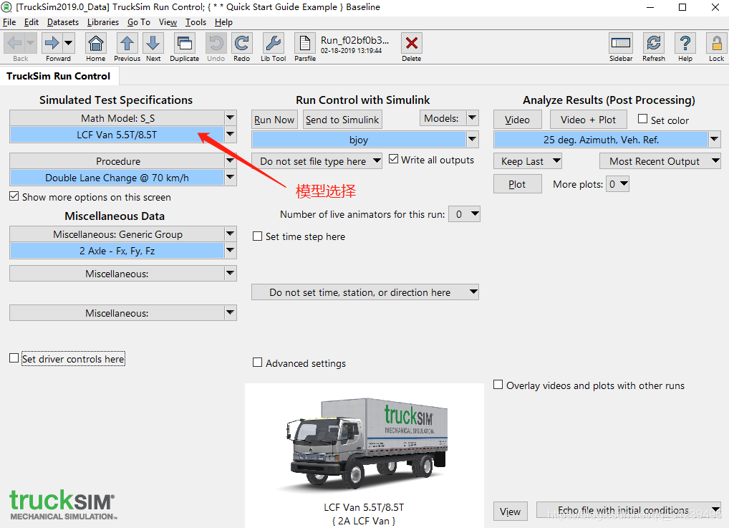The image size is (729, 528).
Task: Go to Previous dataset icon
Action: [x=127, y=43]
